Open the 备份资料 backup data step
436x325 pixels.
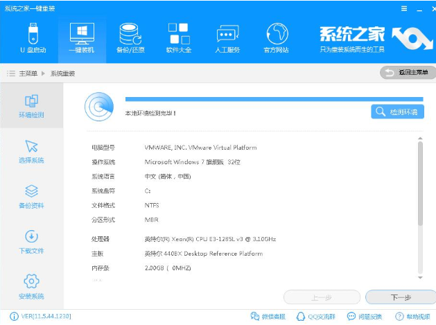click(31, 197)
